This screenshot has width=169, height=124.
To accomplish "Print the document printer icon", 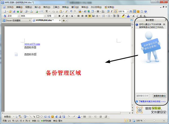I will pyautogui.click(x=26, y=12).
